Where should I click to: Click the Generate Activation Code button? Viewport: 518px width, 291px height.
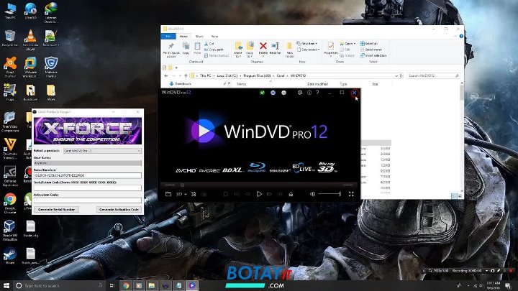point(119,210)
